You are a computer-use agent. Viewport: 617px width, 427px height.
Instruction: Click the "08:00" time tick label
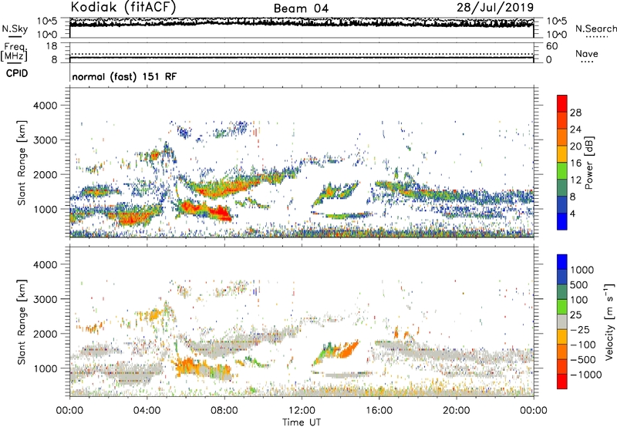[x=224, y=411]
